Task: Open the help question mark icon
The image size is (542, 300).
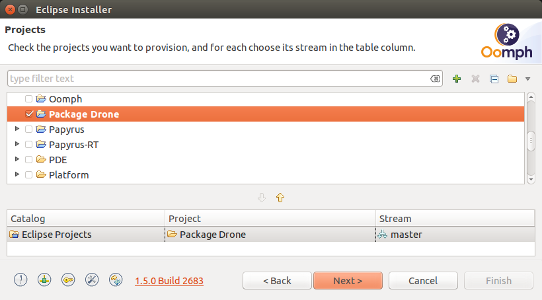Action: (20, 280)
